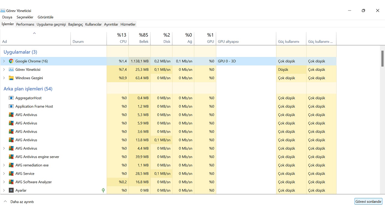Click the AggregatorHost process icon
Viewport: 385px width, 216px height.
[11, 98]
